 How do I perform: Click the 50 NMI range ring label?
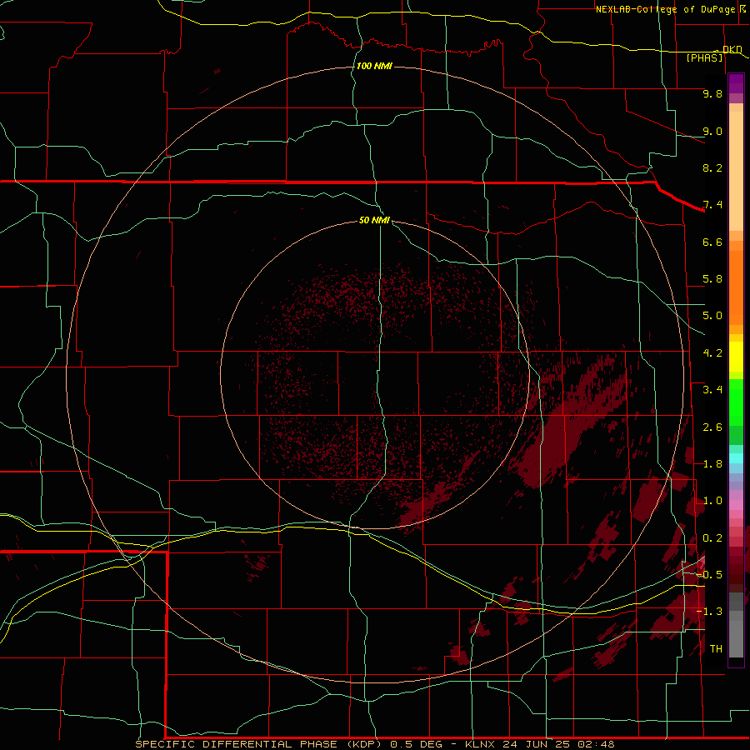[x=374, y=220]
